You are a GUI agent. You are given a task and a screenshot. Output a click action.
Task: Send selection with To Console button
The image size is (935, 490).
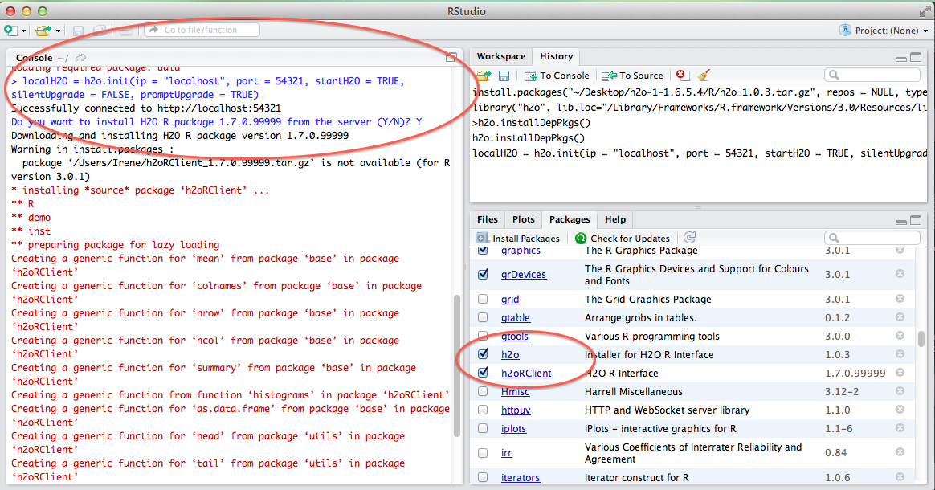(x=557, y=76)
